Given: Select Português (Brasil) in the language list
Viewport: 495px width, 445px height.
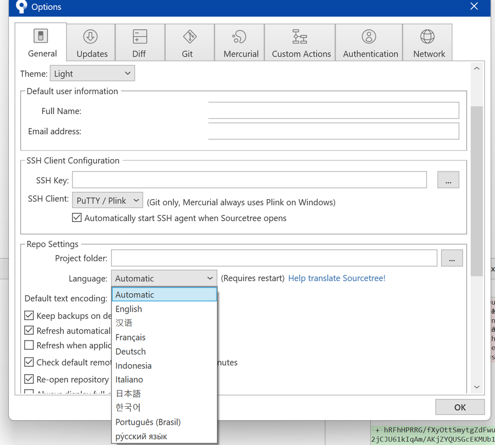Looking at the screenshot, I should pos(164,422).
